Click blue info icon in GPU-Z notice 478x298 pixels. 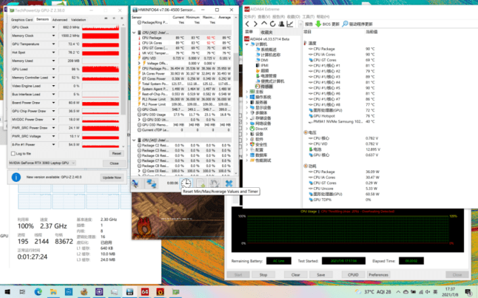(x=16, y=177)
